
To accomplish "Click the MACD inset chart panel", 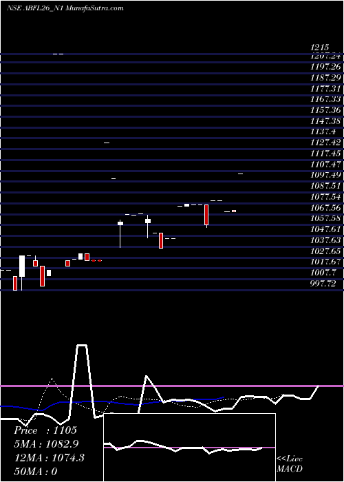I will pyautogui.click(x=189, y=448).
